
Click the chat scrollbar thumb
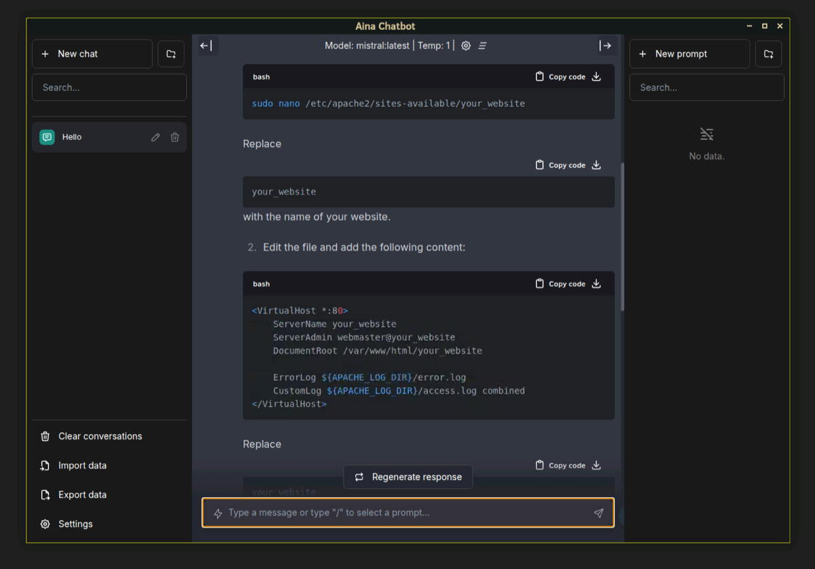(x=622, y=238)
